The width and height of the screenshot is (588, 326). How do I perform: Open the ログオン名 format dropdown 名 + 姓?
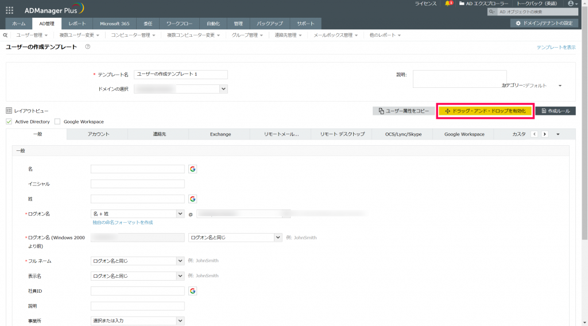click(138, 214)
